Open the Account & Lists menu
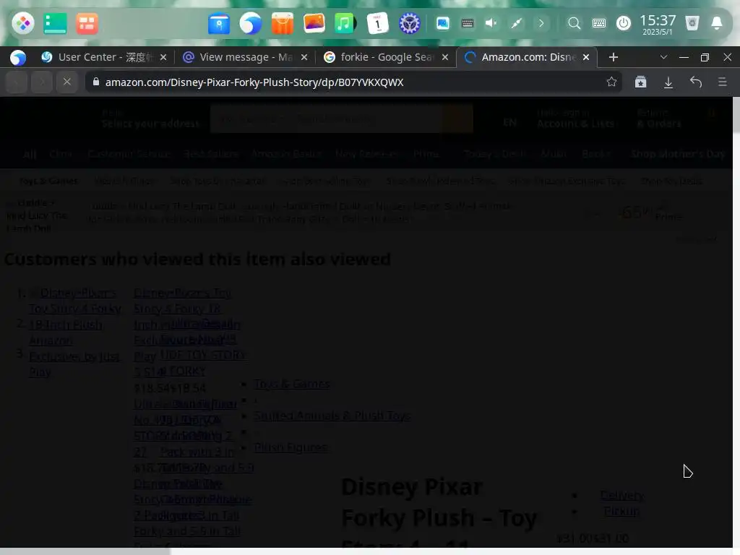The image size is (740, 555). [576, 119]
